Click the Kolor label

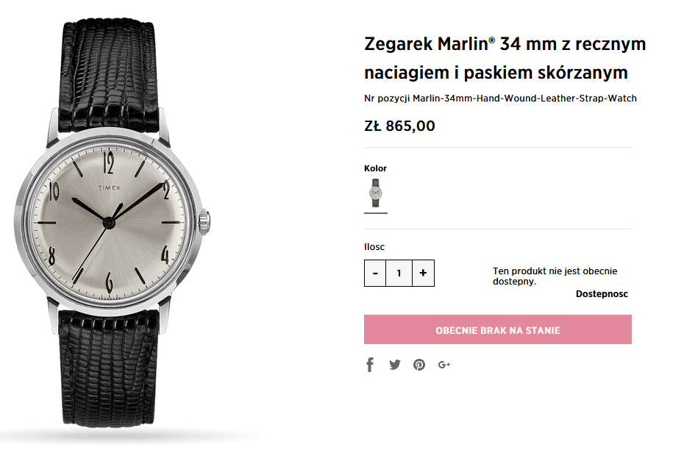pyautogui.click(x=375, y=168)
